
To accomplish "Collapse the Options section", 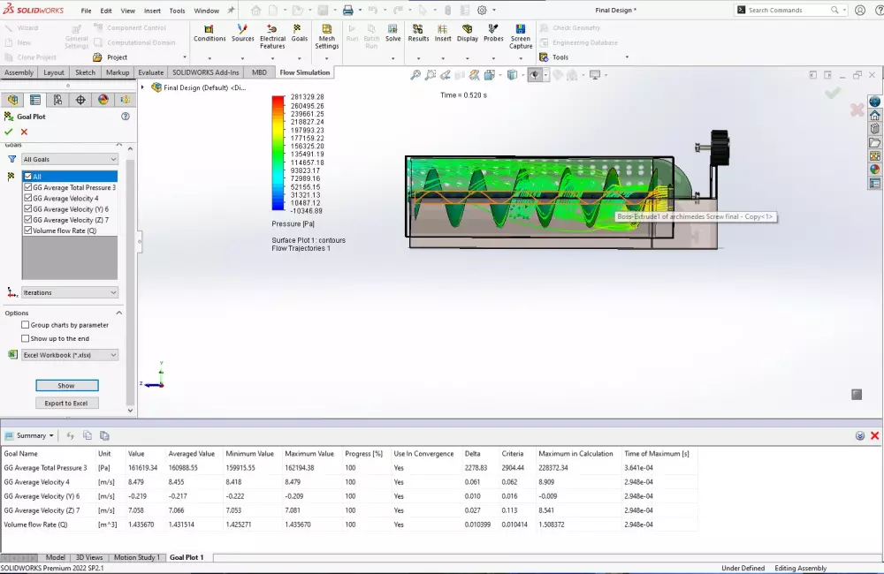I will pos(119,313).
